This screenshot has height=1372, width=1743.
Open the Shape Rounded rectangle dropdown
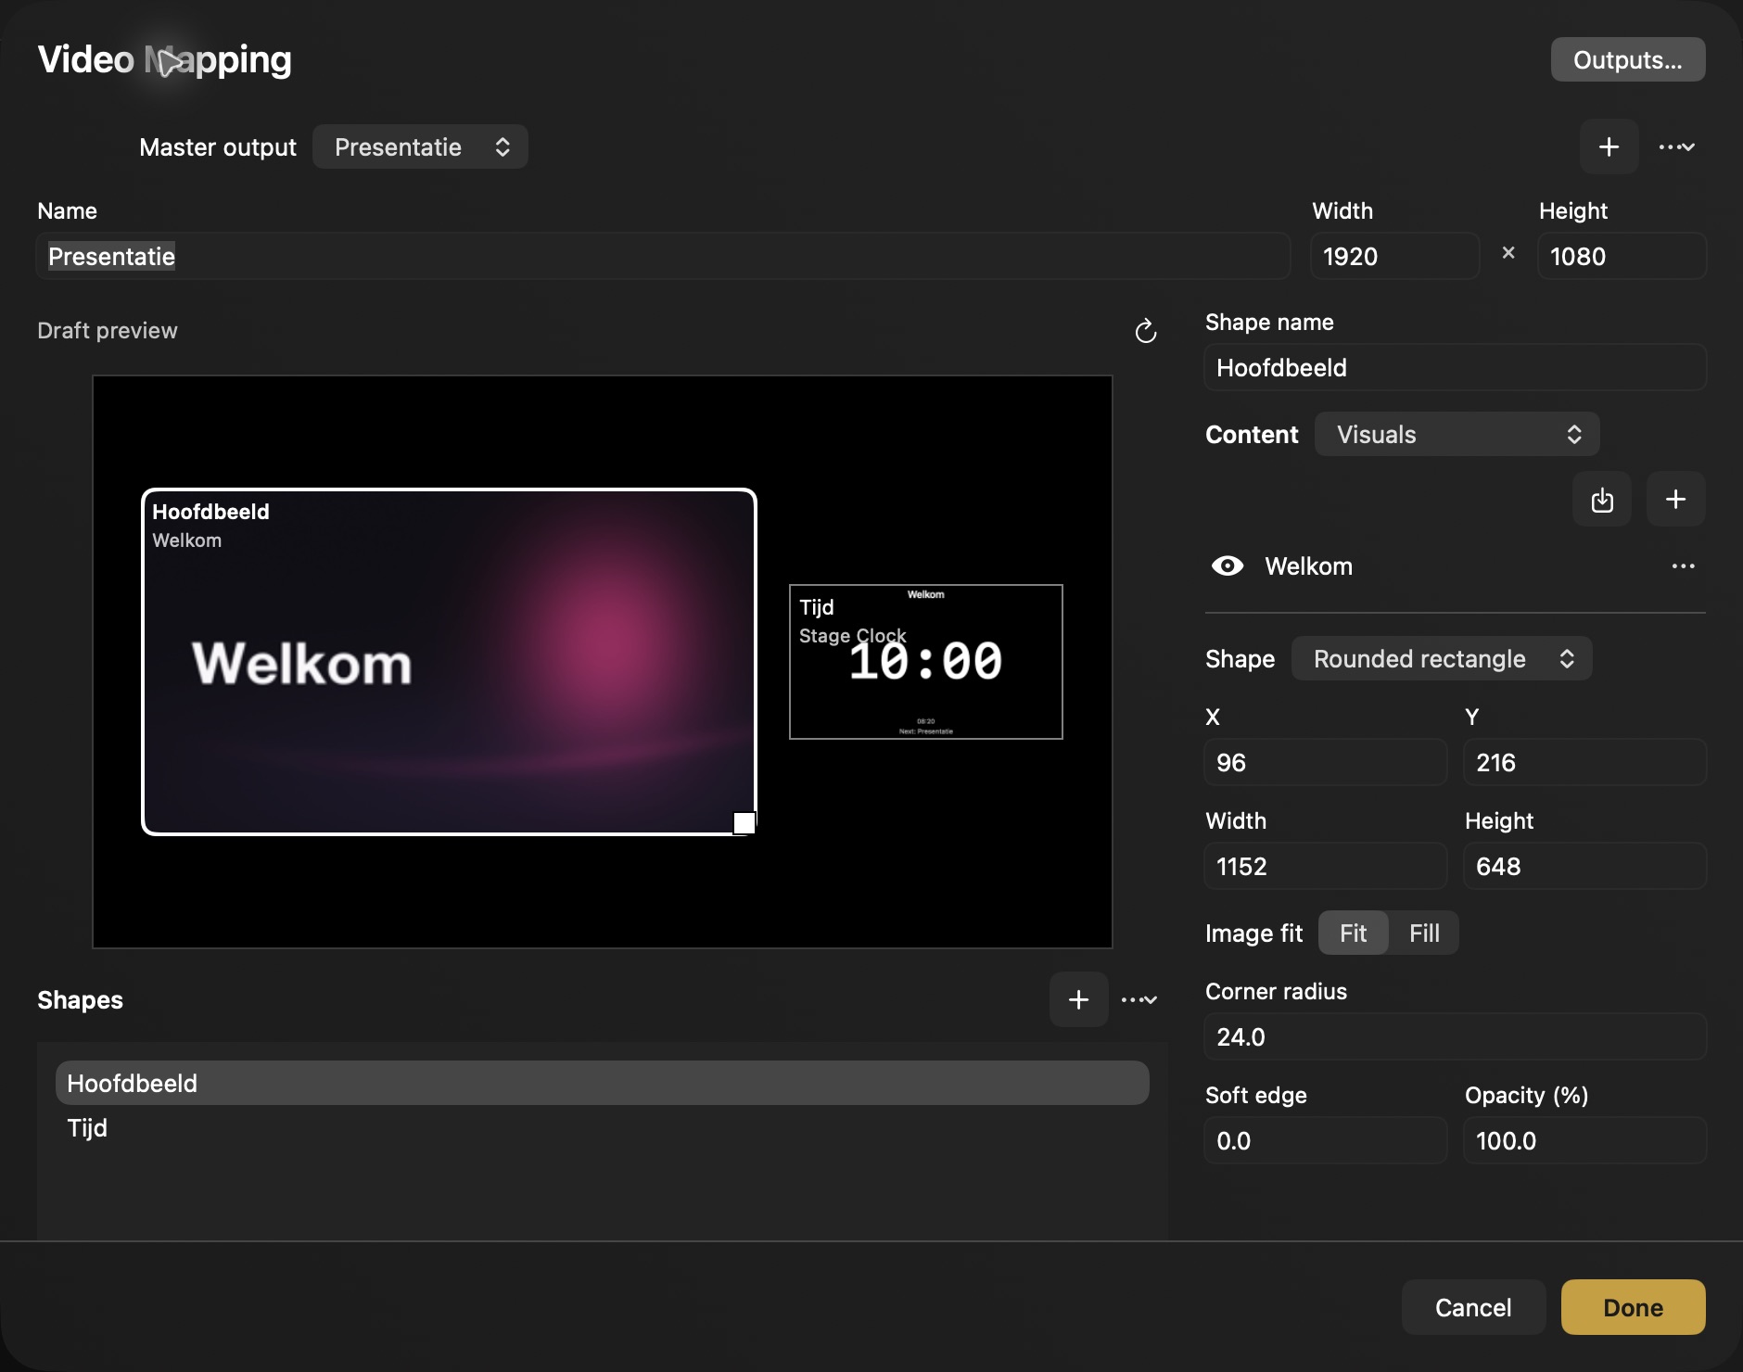1442,658
